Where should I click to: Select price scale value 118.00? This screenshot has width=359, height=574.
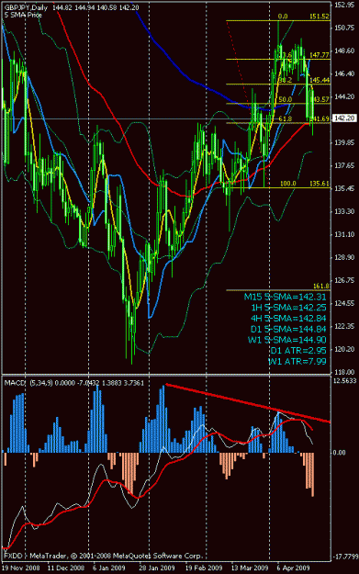point(344,372)
